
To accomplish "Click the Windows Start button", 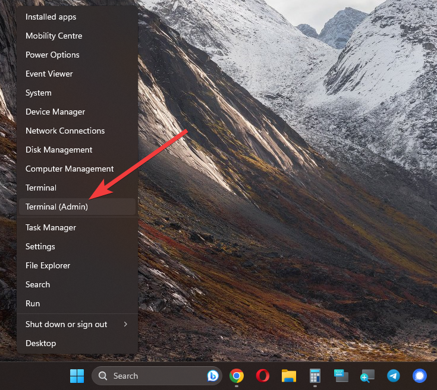I will click(77, 376).
